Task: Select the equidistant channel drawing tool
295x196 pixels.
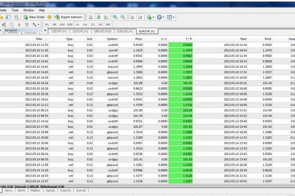Action: (x=4, y=24)
